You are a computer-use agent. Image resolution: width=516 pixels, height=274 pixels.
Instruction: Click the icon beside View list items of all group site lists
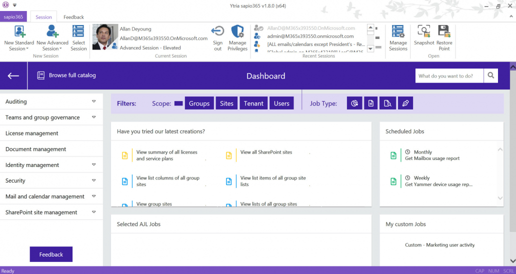pyautogui.click(x=228, y=181)
